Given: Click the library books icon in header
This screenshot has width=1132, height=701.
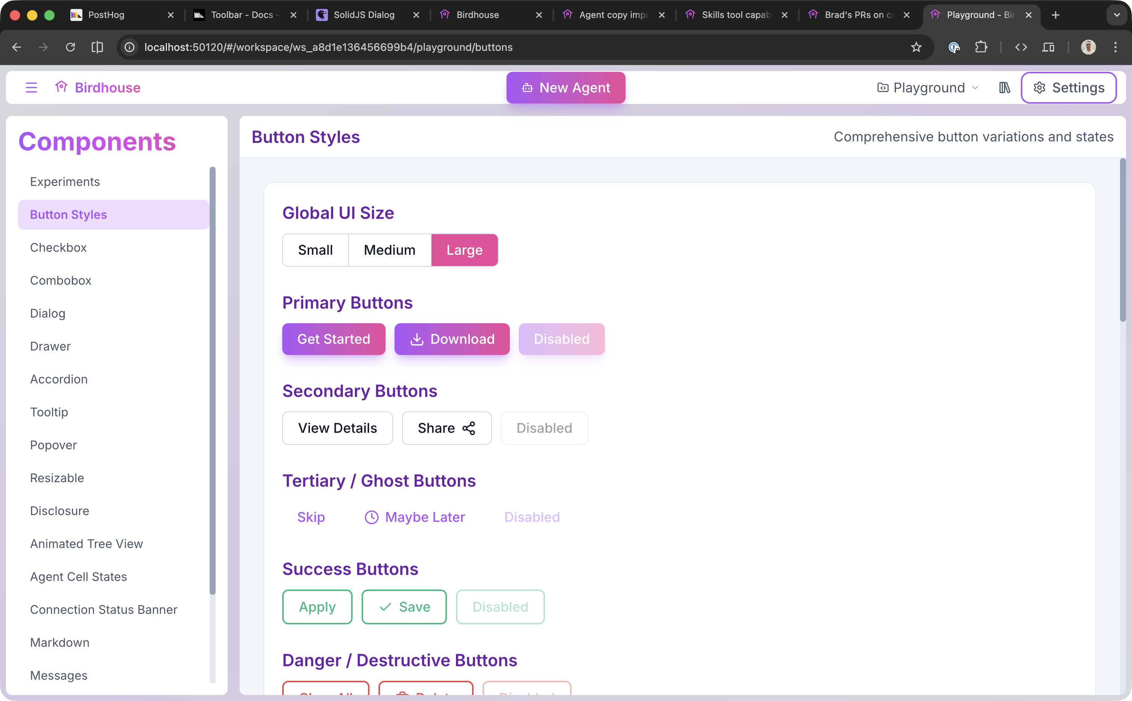Looking at the screenshot, I should pos(1004,88).
